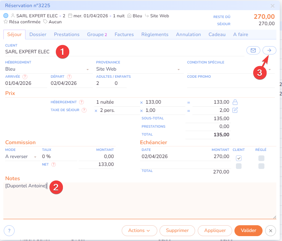The height and width of the screenshot is (241, 282).
Task: Open the Règlements tab
Action: point(155,35)
